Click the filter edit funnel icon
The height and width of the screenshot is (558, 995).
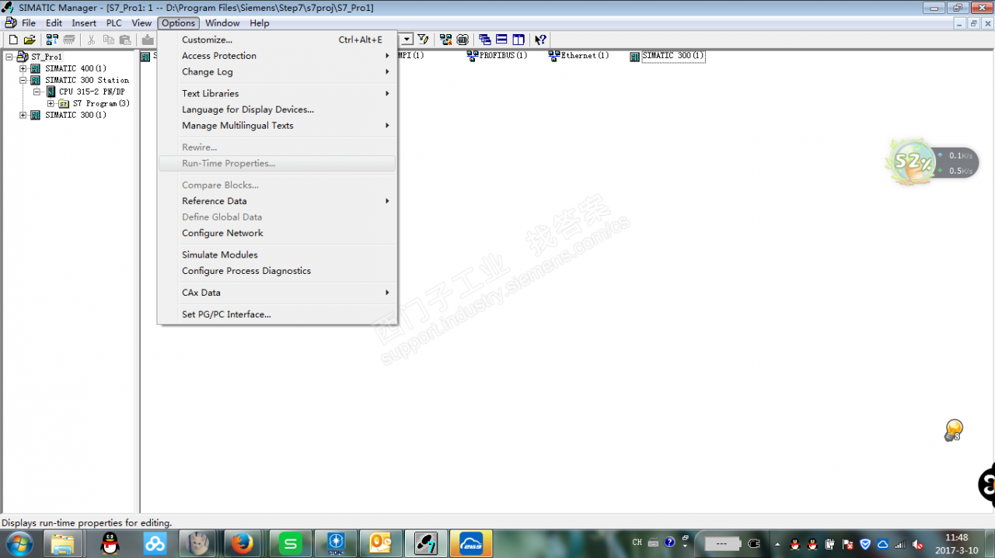[423, 40]
